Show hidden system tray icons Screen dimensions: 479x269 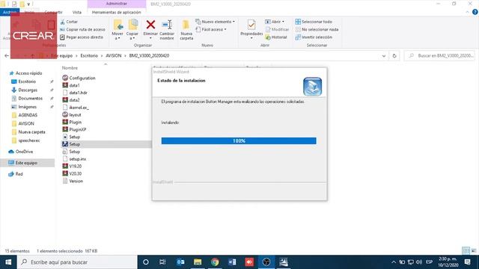[x=394, y=262]
